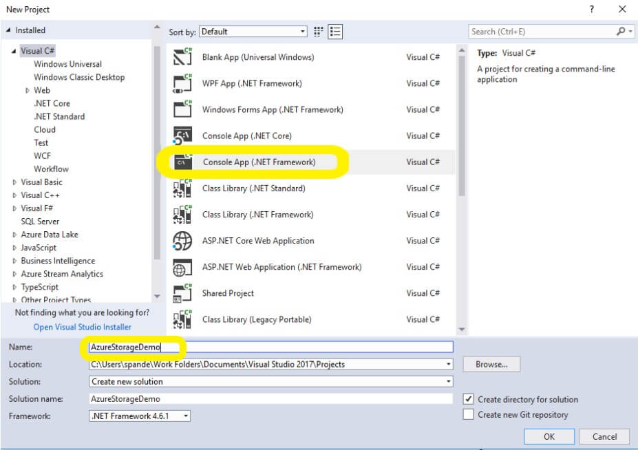
Task: Select .NET Core category
Action: [52, 103]
